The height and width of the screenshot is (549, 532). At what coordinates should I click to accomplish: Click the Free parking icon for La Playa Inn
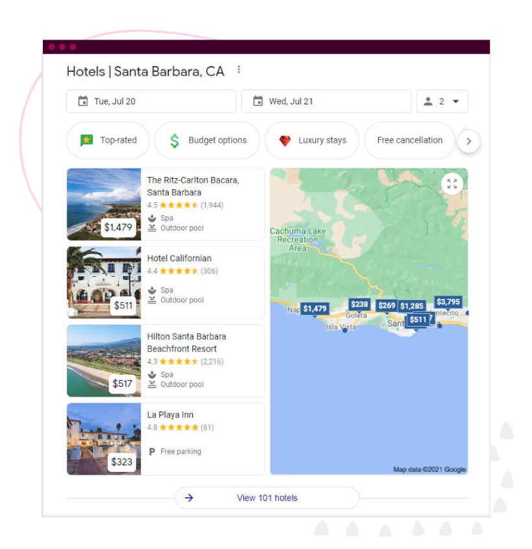click(152, 452)
